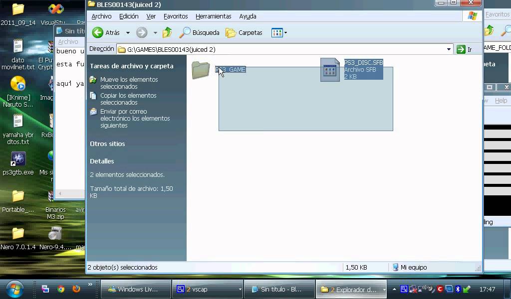Screen dimensions: 511x299
Task: Open the Herramientas menu
Action: (x=214, y=16)
